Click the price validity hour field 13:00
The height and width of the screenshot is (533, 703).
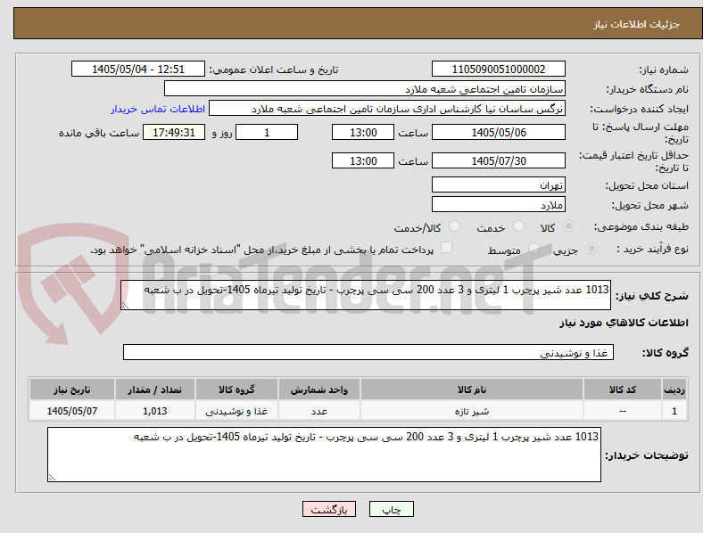[x=363, y=160]
